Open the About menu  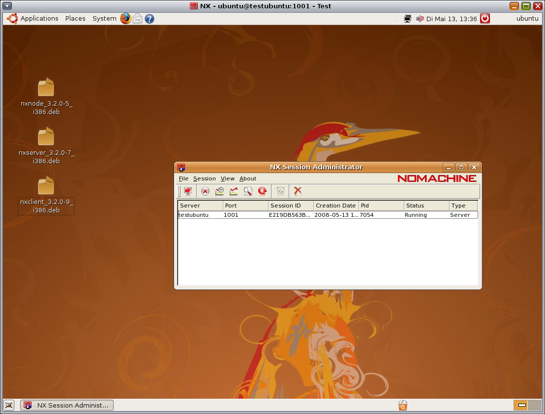pos(247,178)
